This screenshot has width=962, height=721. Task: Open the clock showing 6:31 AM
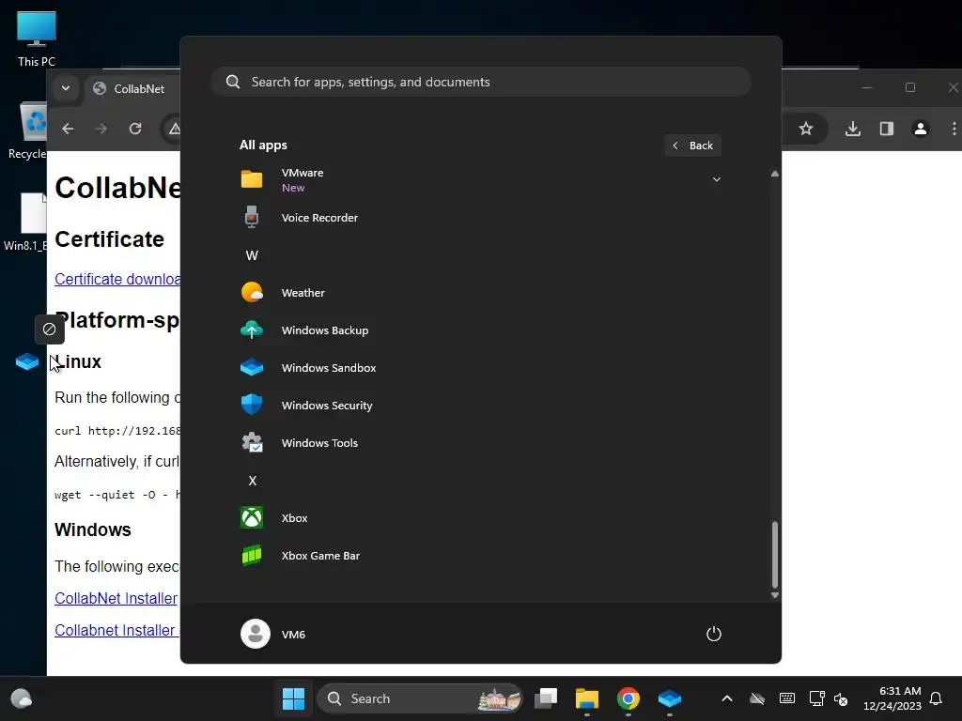892,698
